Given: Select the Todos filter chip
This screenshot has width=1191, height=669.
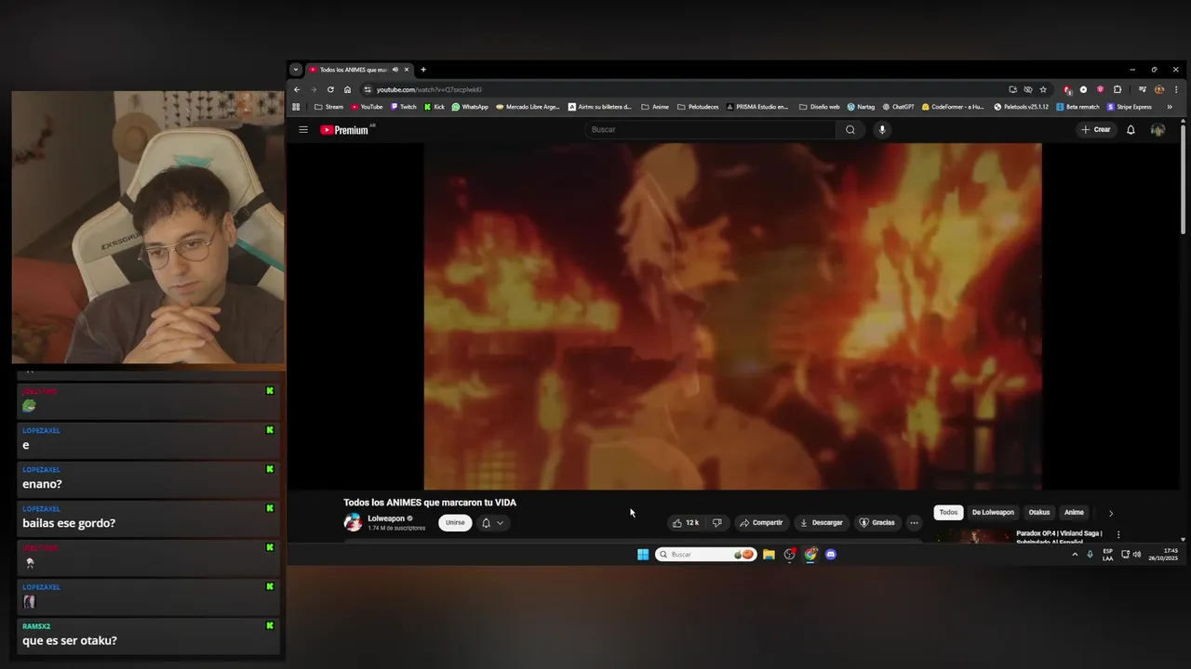Looking at the screenshot, I should [948, 513].
